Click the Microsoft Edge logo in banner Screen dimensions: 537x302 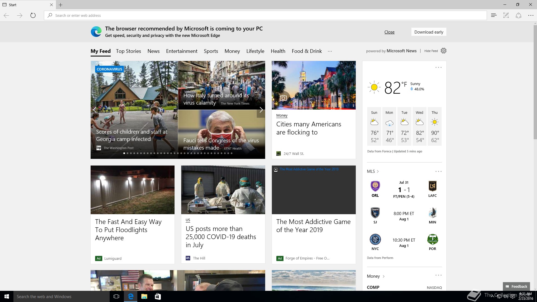pyautogui.click(x=96, y=32)
